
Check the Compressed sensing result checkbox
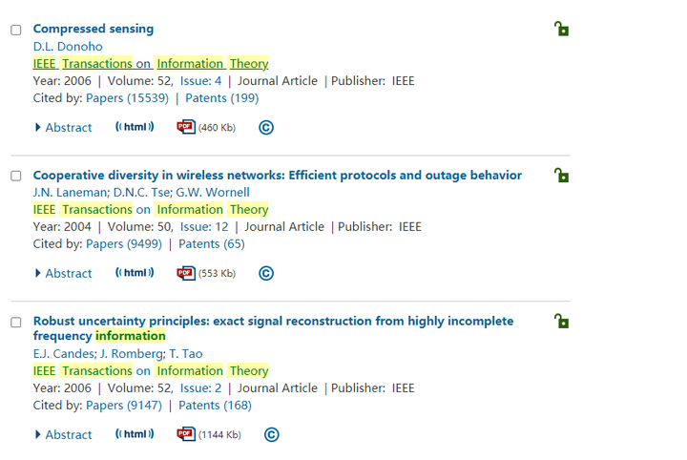click(x=16, y=30)
